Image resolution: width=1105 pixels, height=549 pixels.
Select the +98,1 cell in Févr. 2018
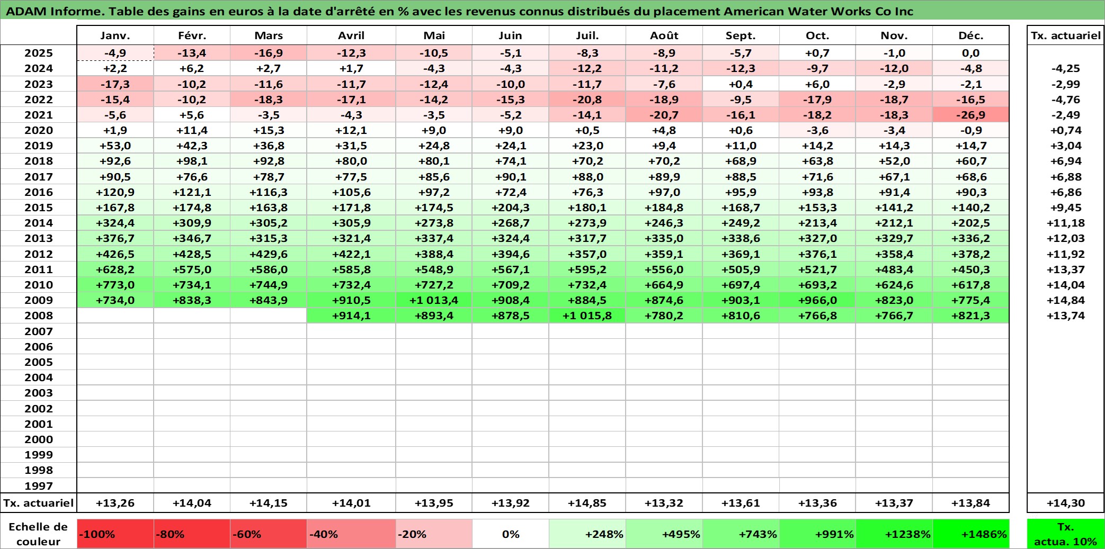coord(192,161)
